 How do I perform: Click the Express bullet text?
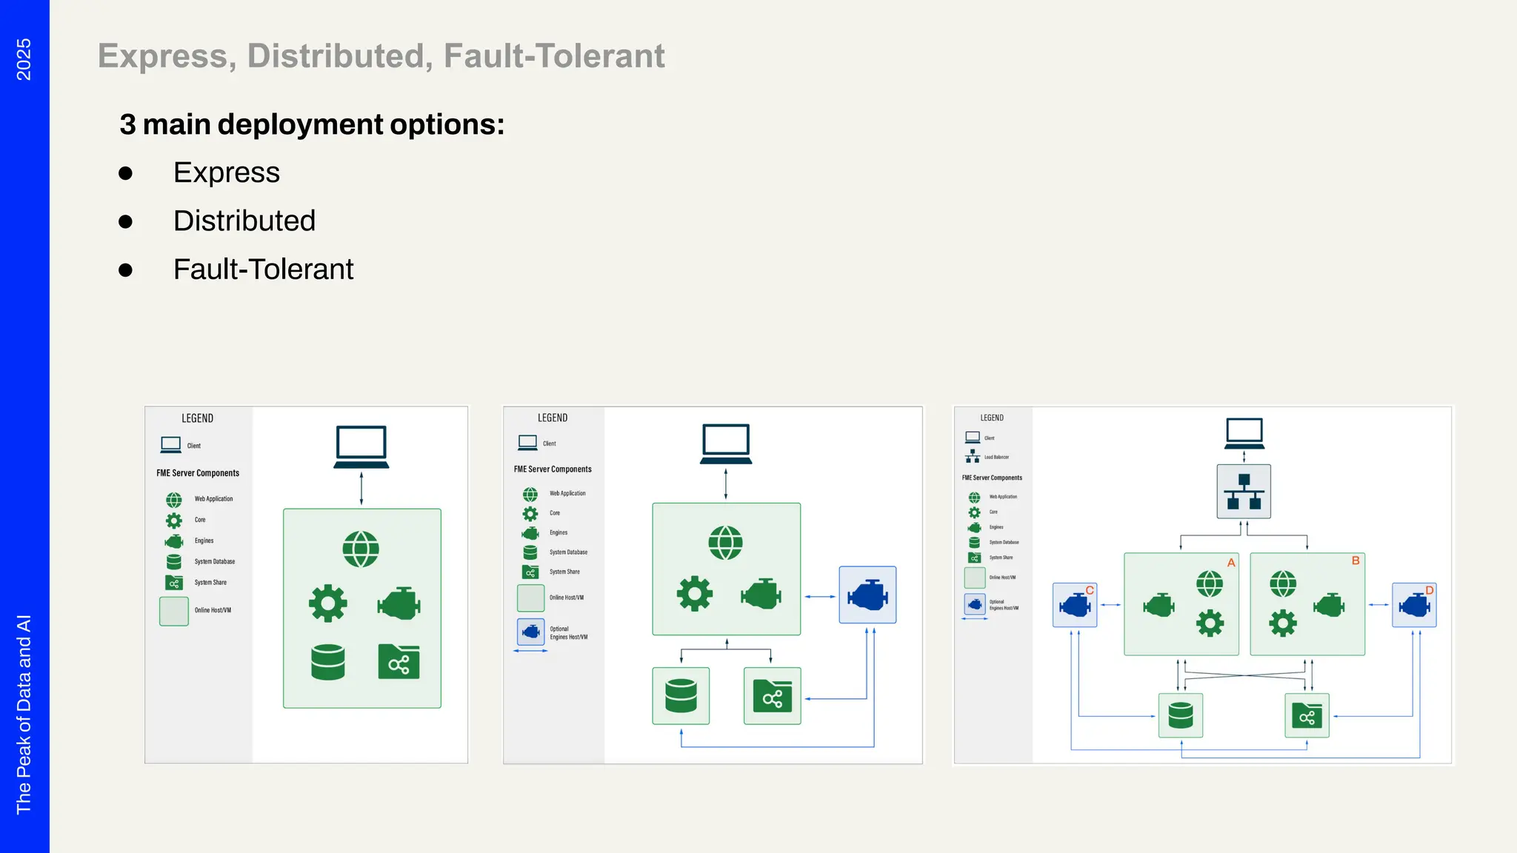click(x=227, y=173)
